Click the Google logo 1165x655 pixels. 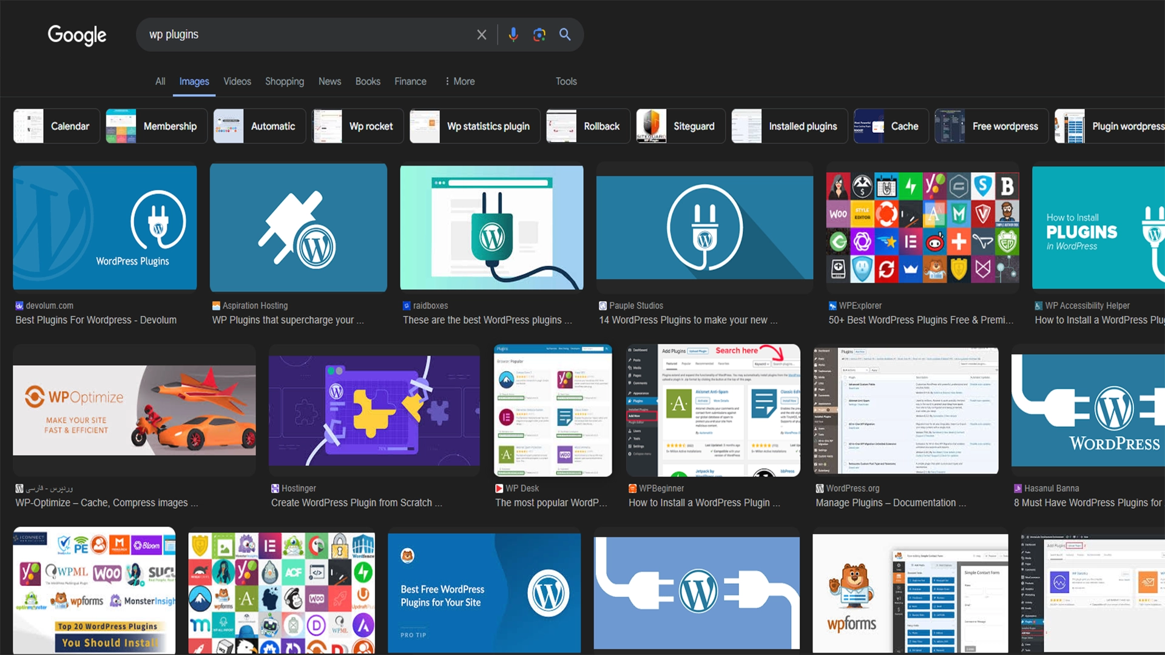click(77, 35)
